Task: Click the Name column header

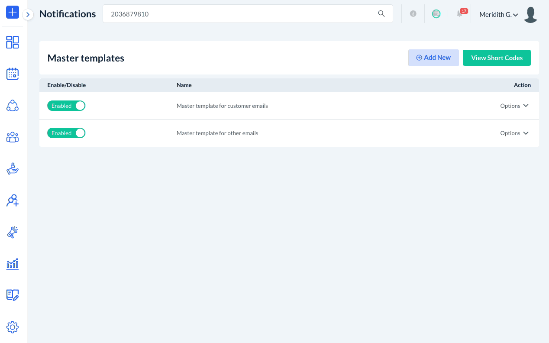Action: click(184, 85)
